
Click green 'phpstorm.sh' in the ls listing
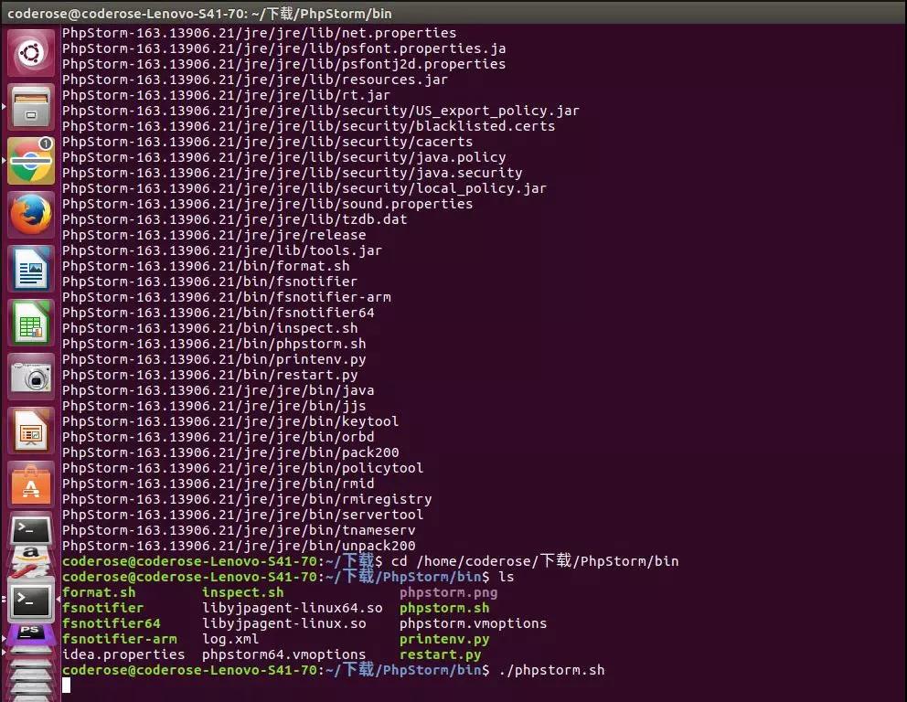444,608
